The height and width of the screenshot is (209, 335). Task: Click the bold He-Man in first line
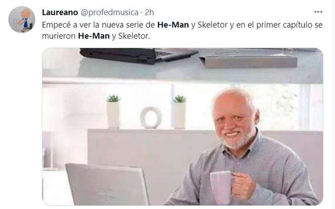(x=173, y=25)
